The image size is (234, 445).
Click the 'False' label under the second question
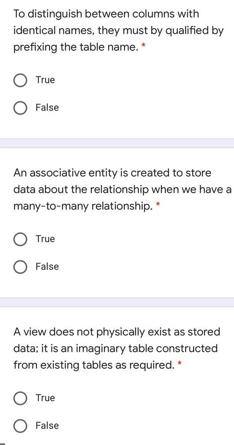pyautogui.click(x=47, y=266)
